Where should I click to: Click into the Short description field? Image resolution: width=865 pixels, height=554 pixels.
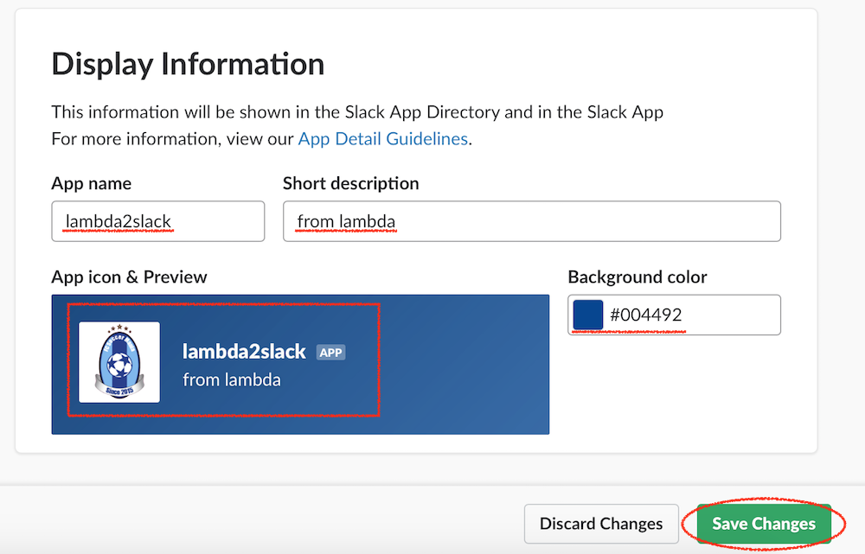tap(531, 222)
